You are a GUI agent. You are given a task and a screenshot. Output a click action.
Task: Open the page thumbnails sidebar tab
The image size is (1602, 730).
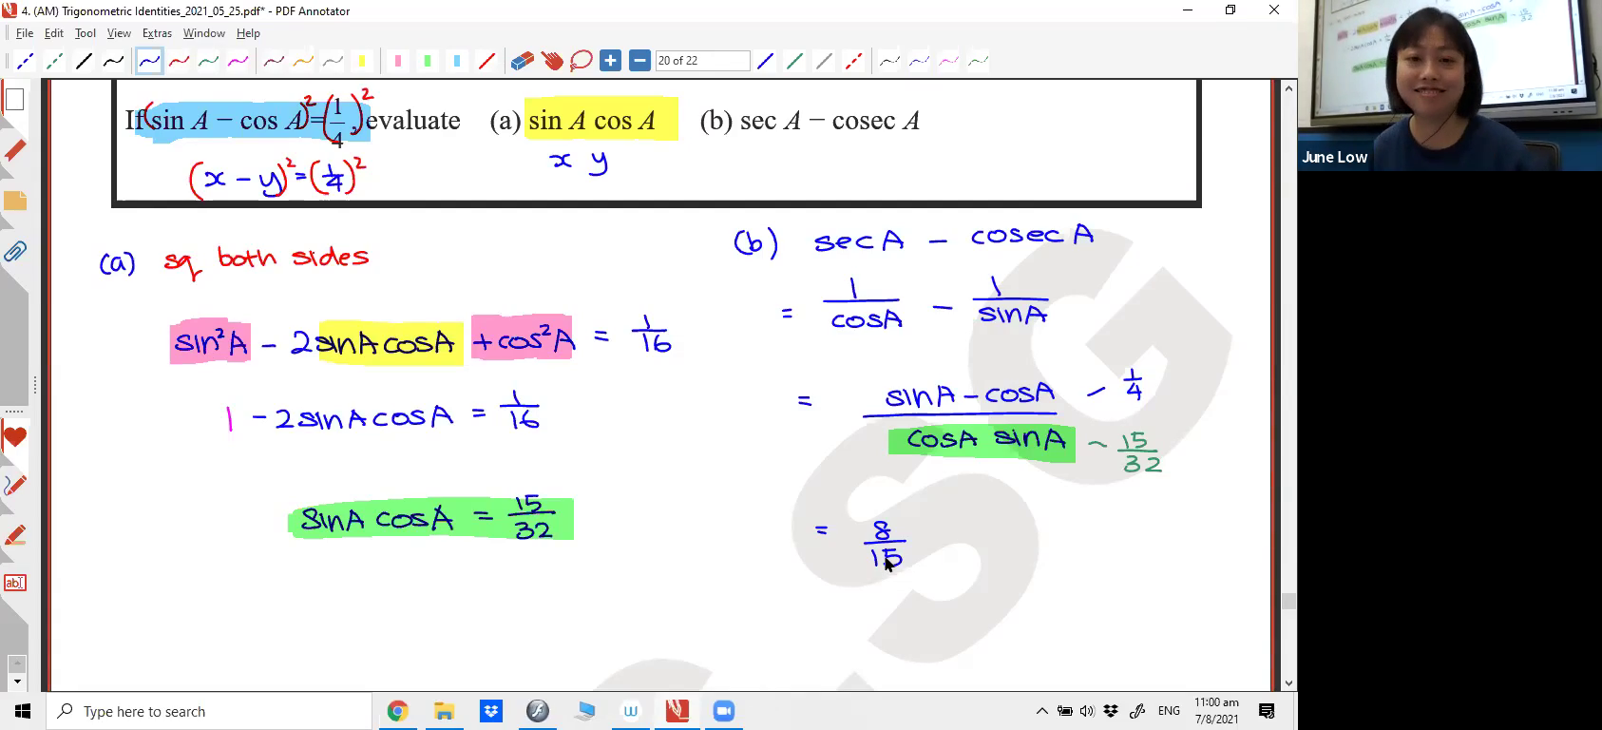point(14,99)
